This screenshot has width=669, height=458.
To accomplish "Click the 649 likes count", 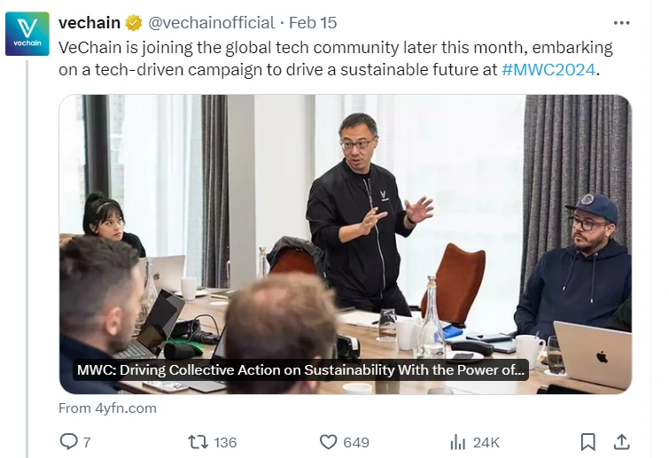I will pos(356,442).
